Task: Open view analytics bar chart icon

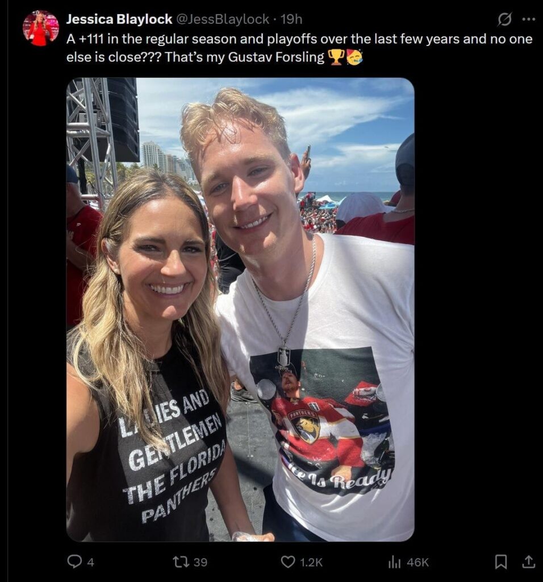Action: click(x=394, y=562)
